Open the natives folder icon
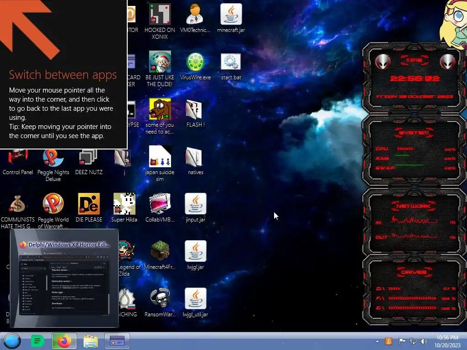 coord(194,157)
